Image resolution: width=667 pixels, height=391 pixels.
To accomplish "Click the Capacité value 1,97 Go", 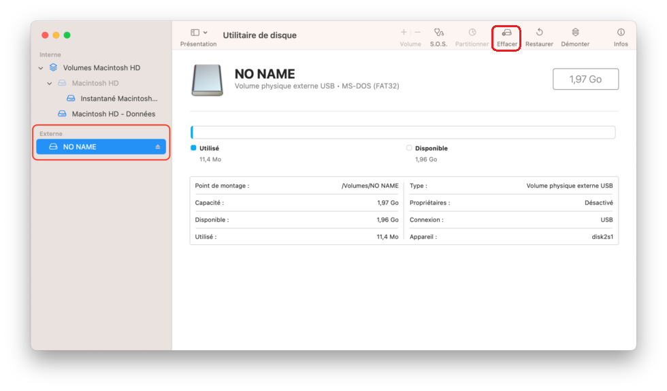I will tap(387, 203).
